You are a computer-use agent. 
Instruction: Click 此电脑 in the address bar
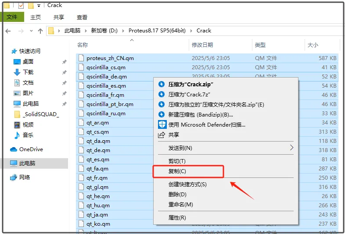[x=72, y=31]
